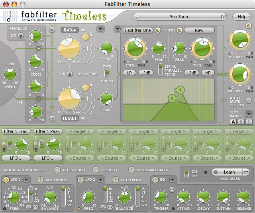
Task: Open the Filter 1 Peak target menu
Action: (48, 131)
